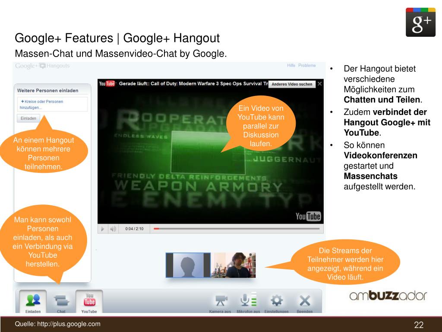
Task: Select the webcam participant thumbnail
Action: click(x=234, y=265)
